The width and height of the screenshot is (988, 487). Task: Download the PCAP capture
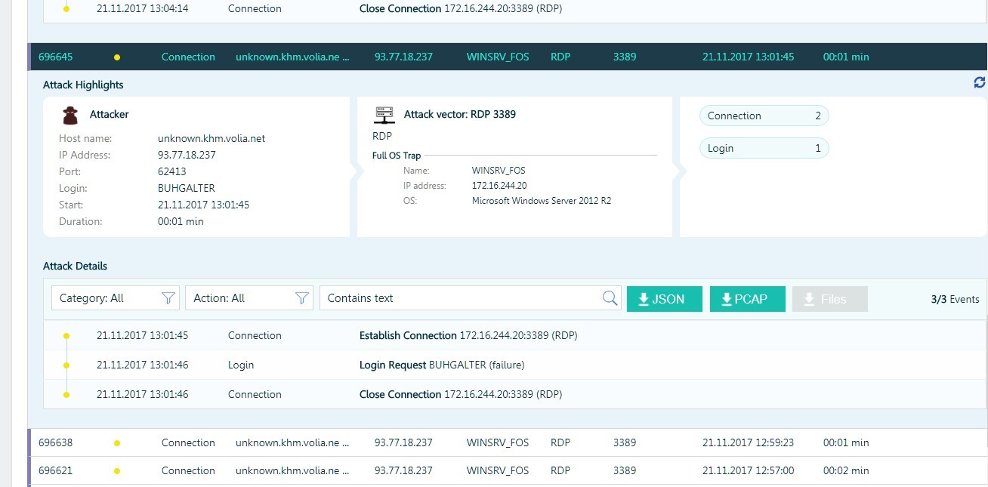pos(747,299)
